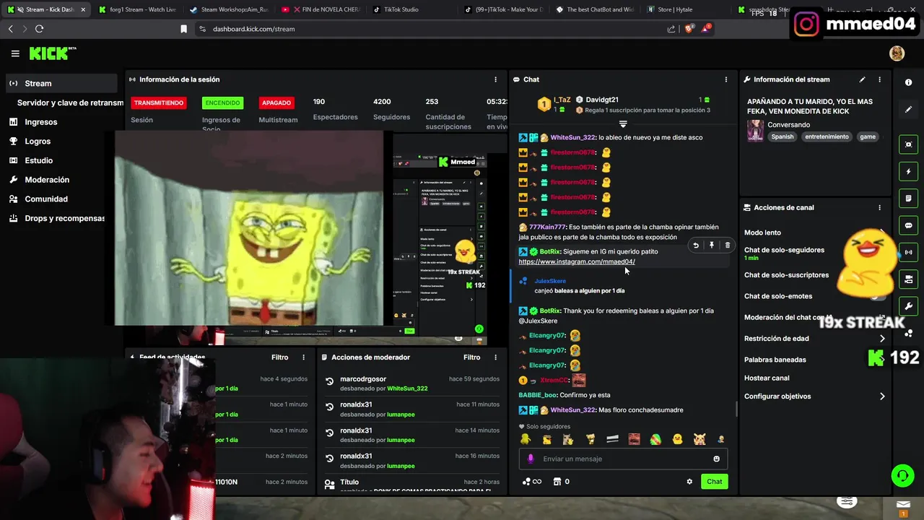924x520 pixels.
Task: Collapse the chat leaderboard arrow
Action: [x=623, y=124]
